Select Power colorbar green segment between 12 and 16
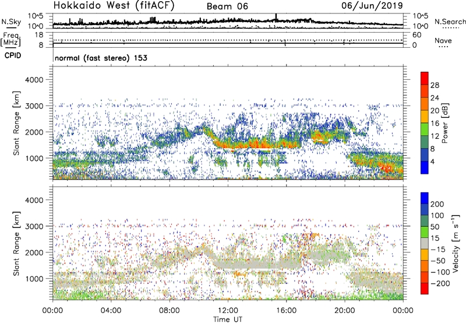The width and height of the screenshot is (466, 323). (x=425, y=129)
